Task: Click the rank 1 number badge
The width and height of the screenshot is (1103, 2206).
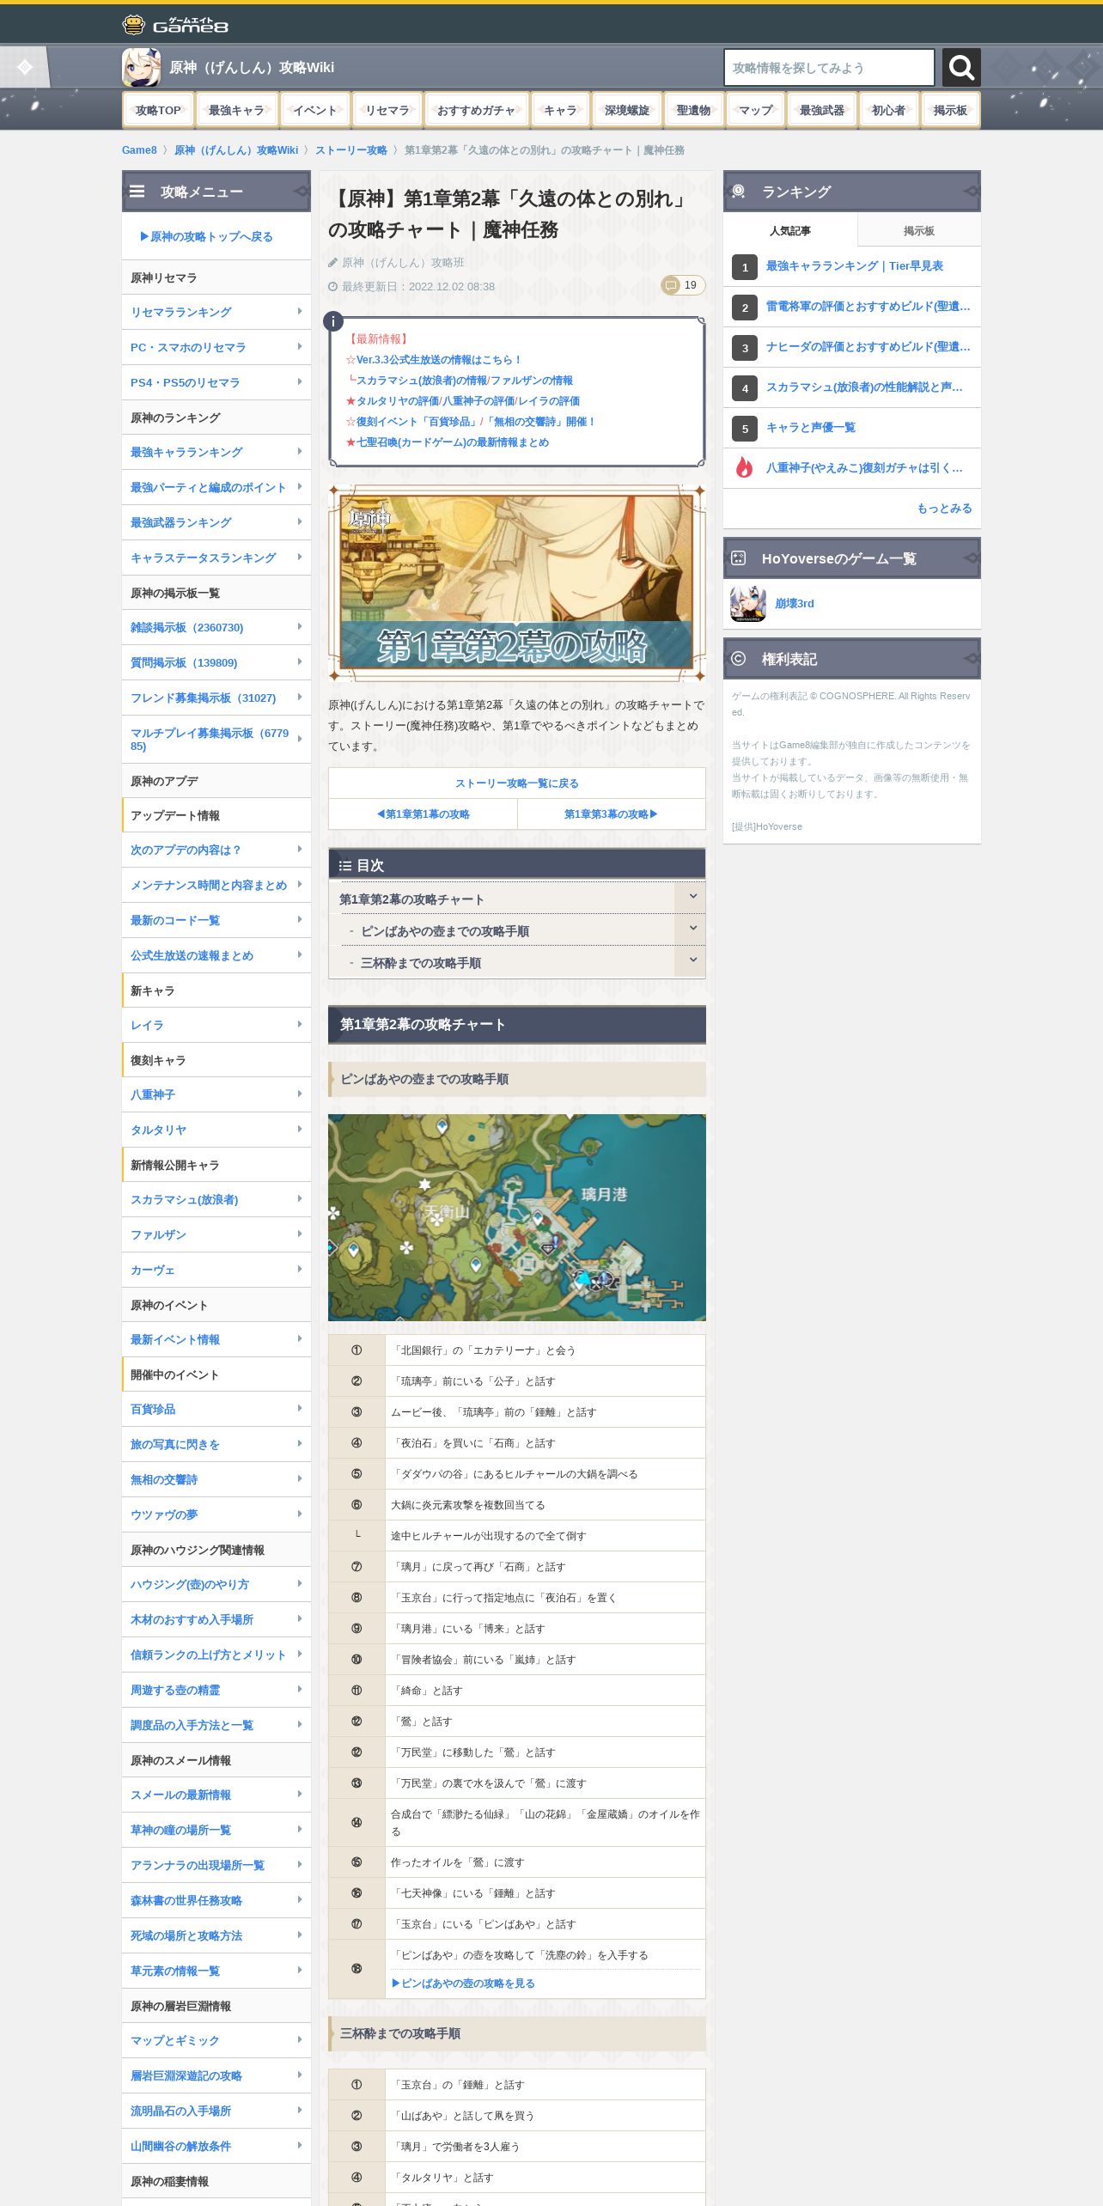Action: 745,267
